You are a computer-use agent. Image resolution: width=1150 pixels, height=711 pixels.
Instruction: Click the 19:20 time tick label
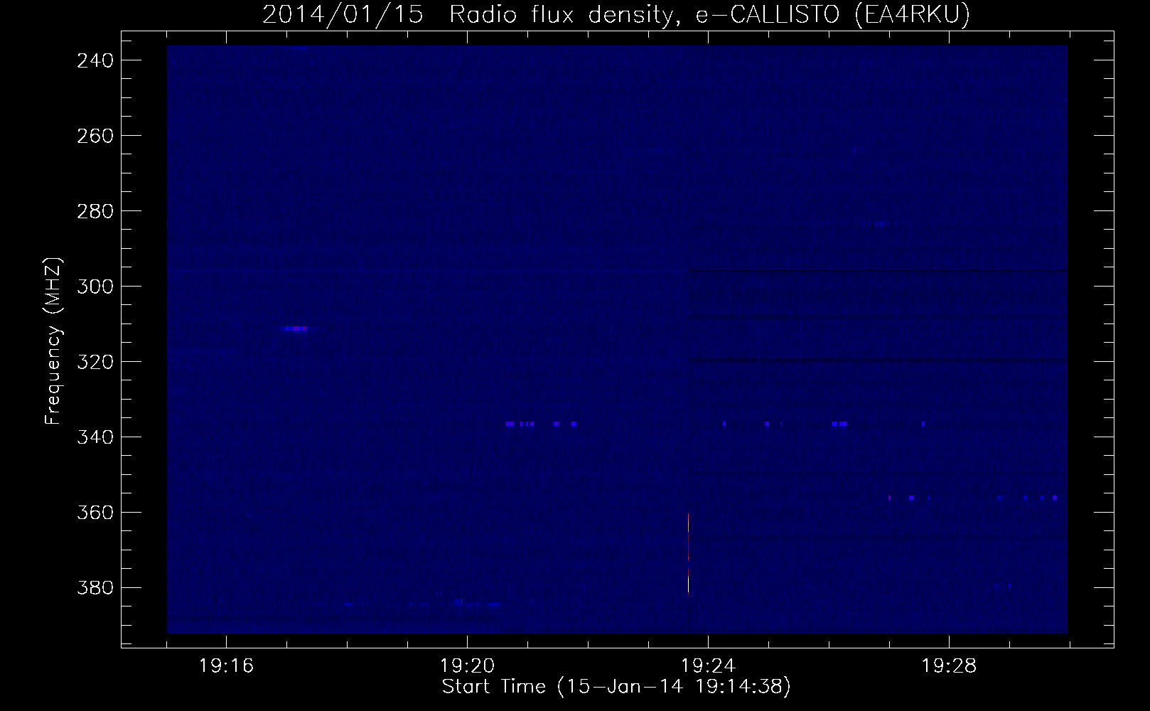pyautogui.click(x=467, y=666)
